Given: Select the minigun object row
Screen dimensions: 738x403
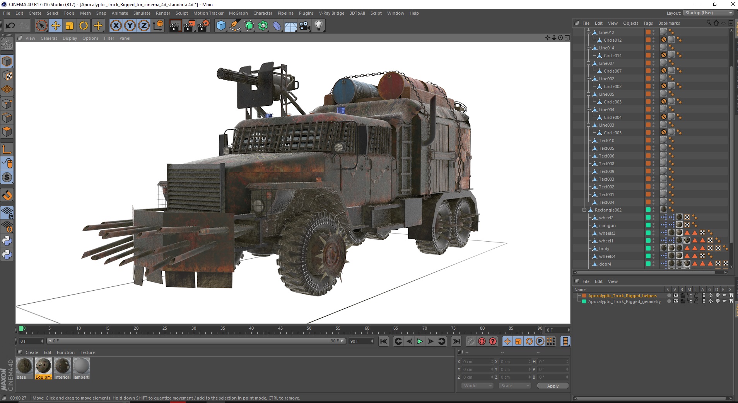Looking at the screenshot, I should point(607,225).
